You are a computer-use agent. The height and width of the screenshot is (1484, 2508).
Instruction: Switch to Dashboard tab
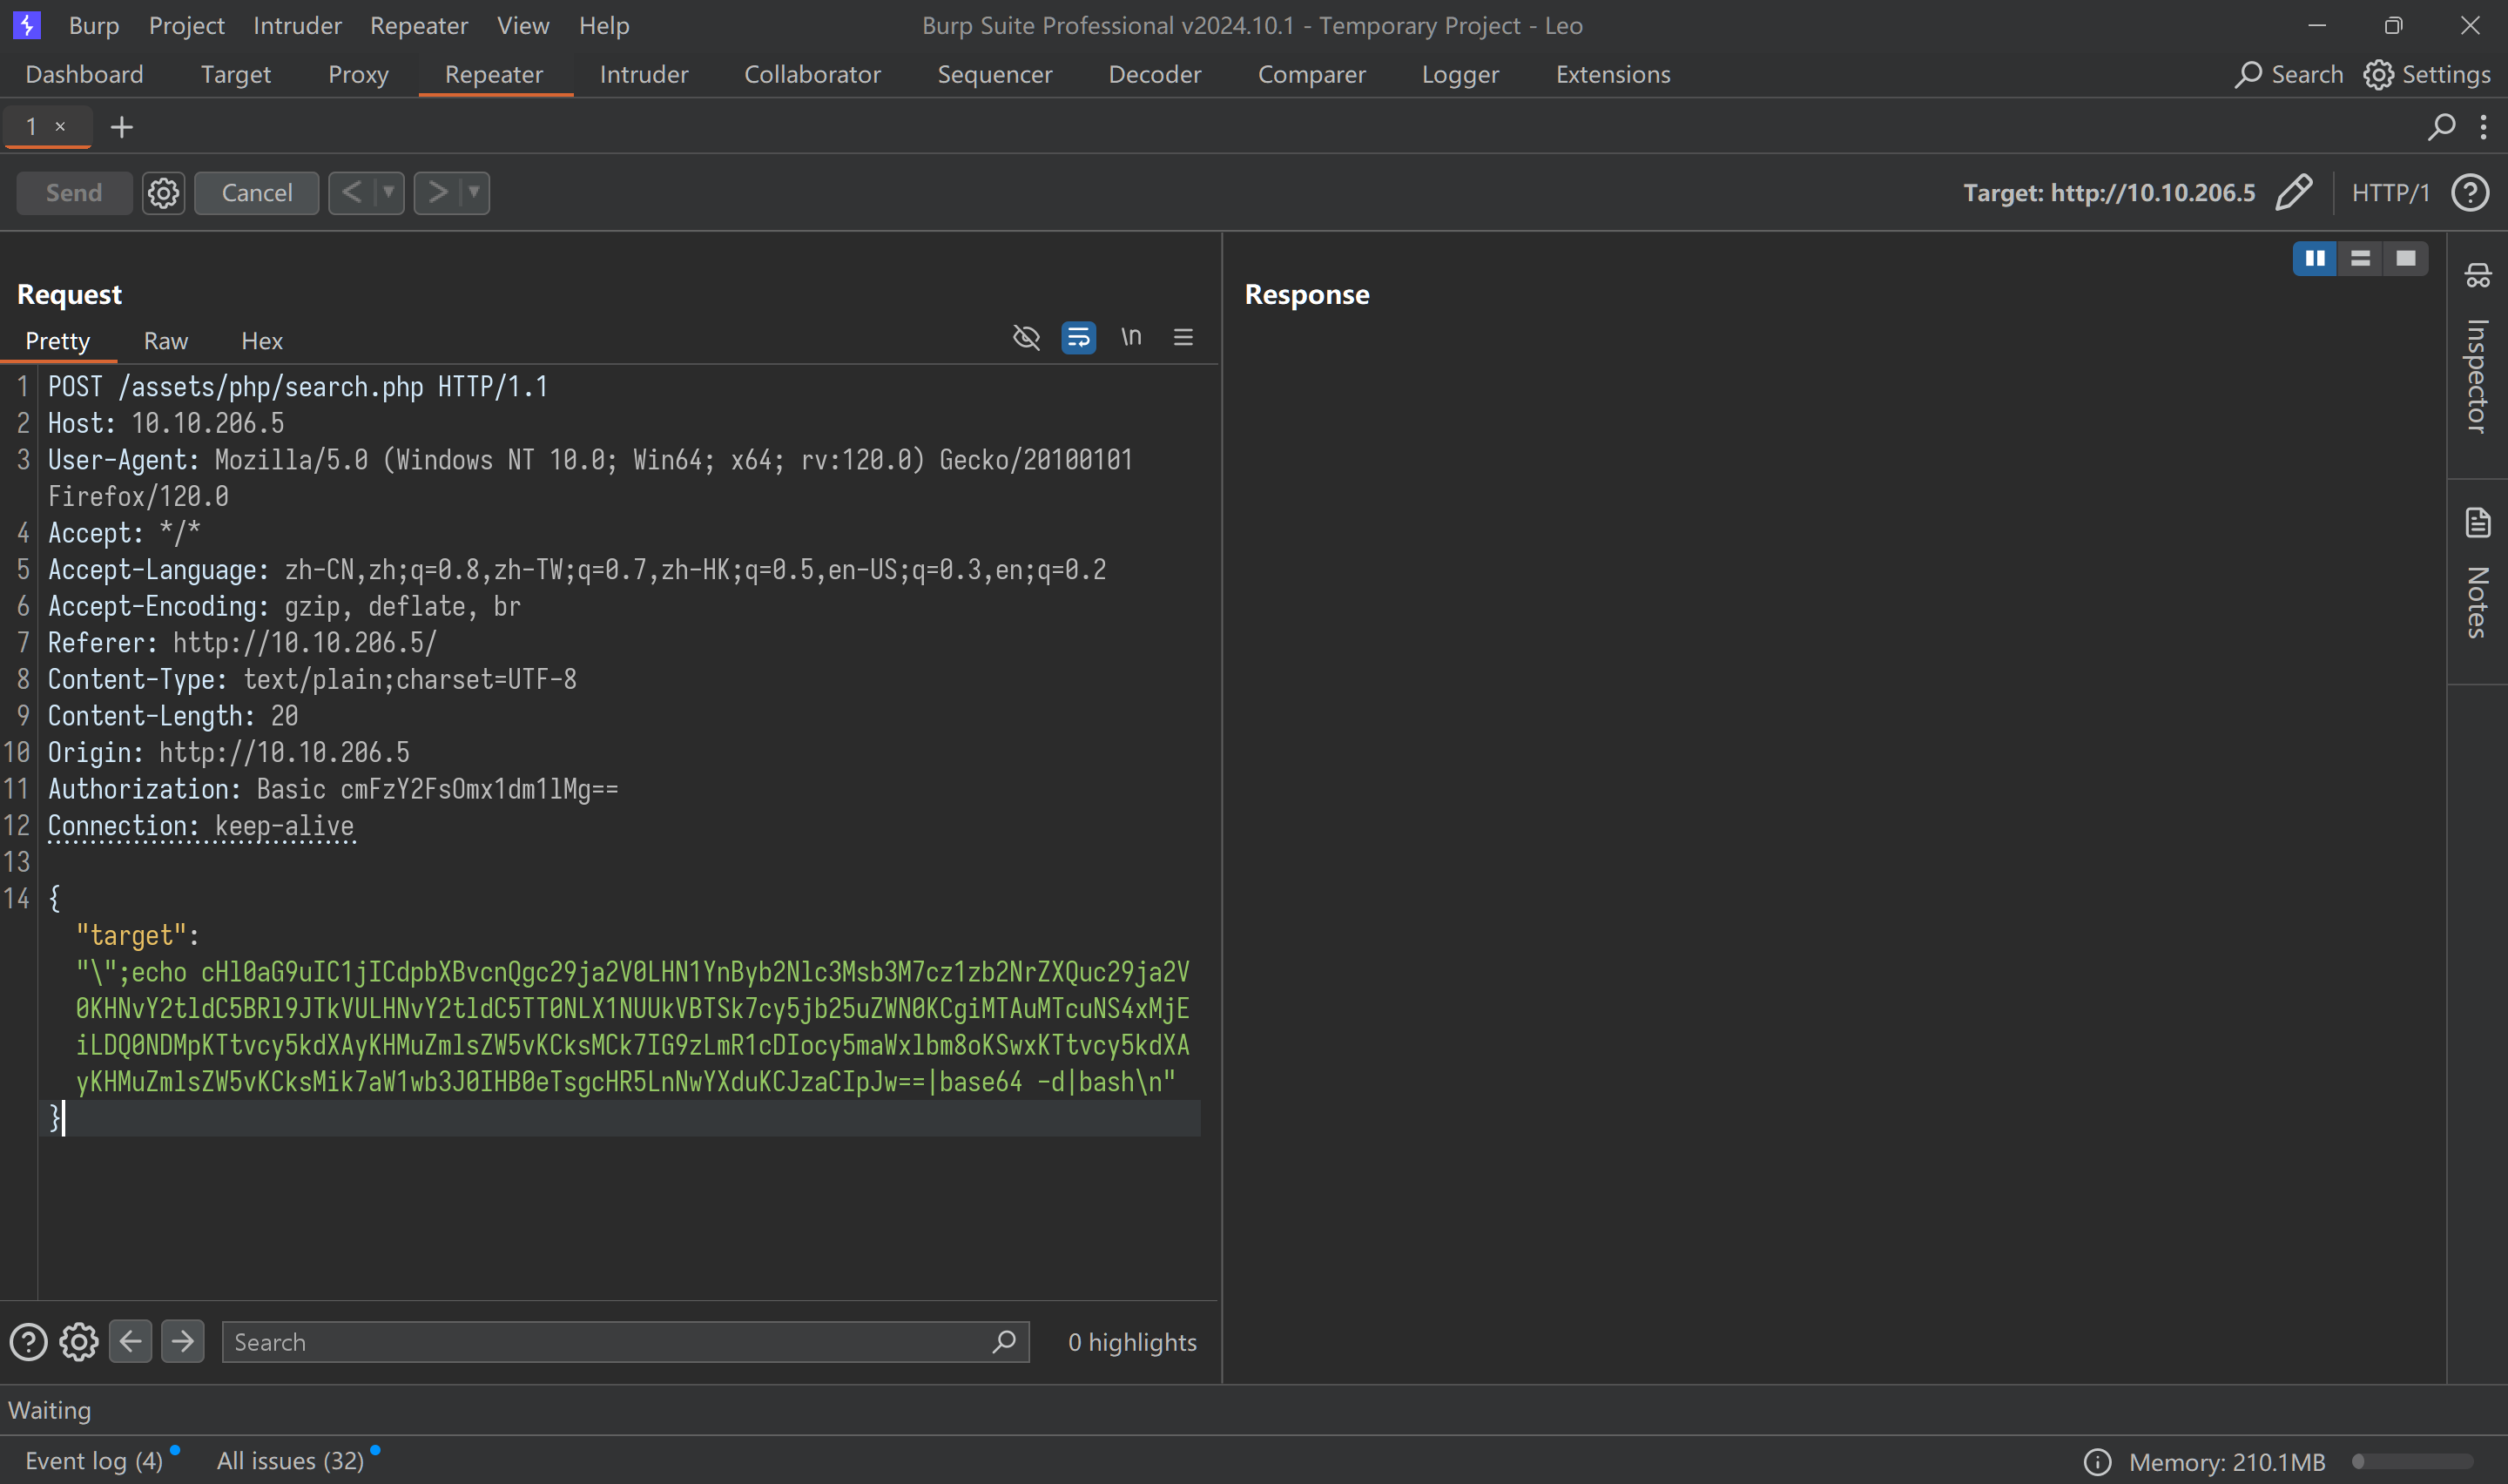84,74
